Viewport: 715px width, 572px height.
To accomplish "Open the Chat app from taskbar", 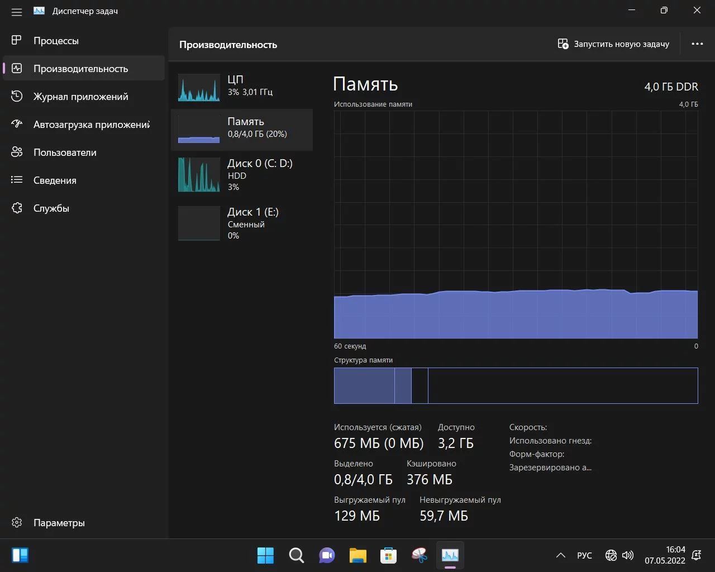I will coord(327,555).
